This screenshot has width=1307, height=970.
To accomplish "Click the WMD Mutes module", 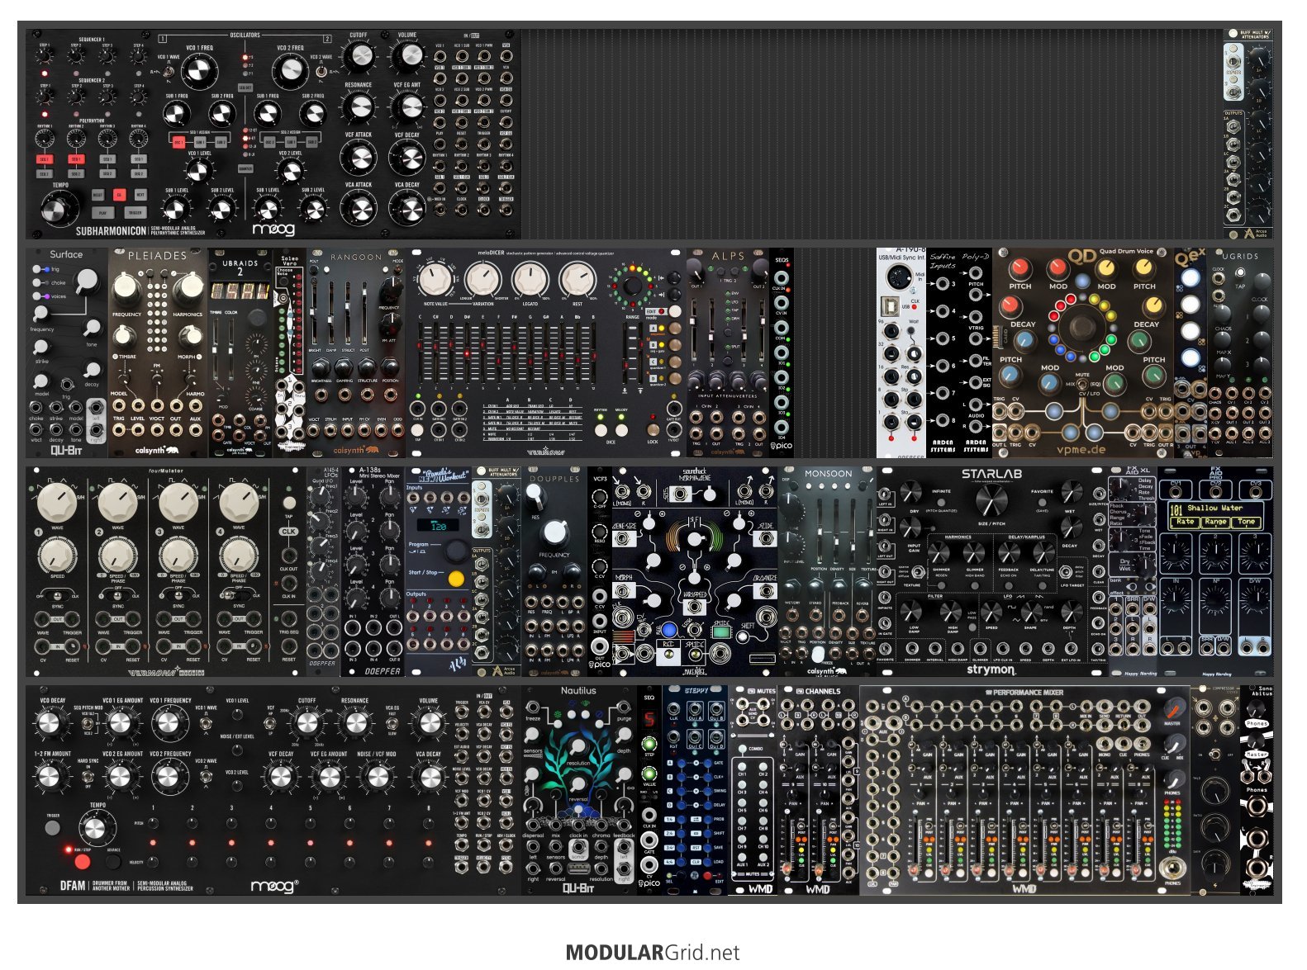I will point(753,791).
